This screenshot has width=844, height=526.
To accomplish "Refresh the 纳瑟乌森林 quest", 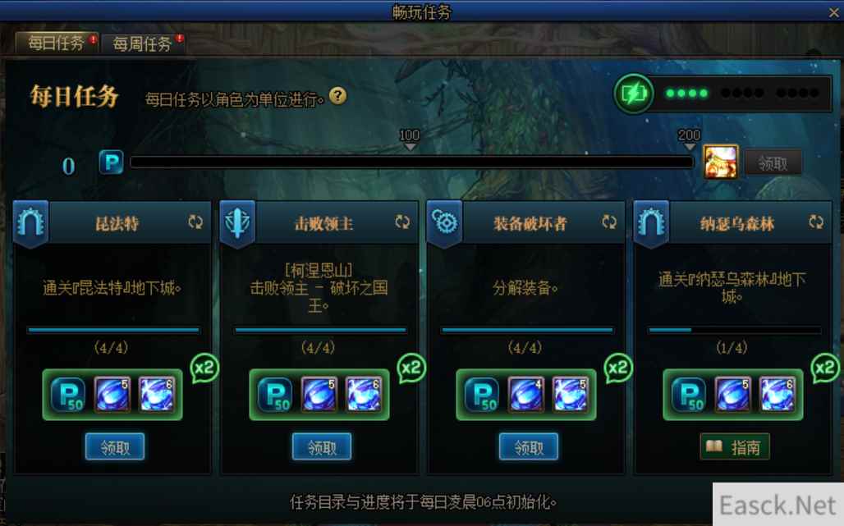I will [x=816, y=222].
